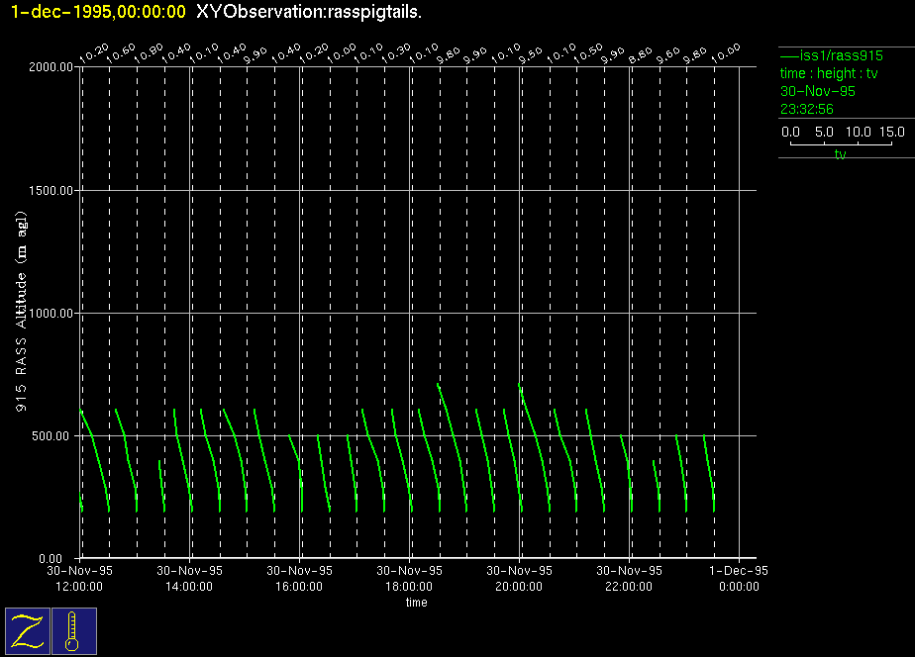
Task: Click the 15.0 value on tv scale
Action: tap(891, 132)
